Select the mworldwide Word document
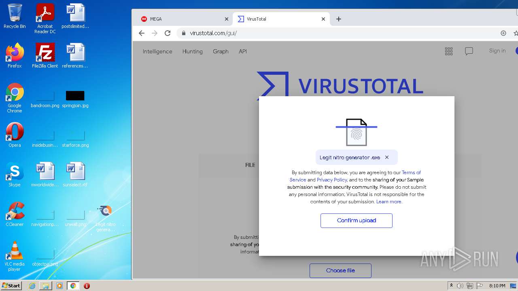The image size is (518, 291). pyautogui.click(x=45, y=175)
